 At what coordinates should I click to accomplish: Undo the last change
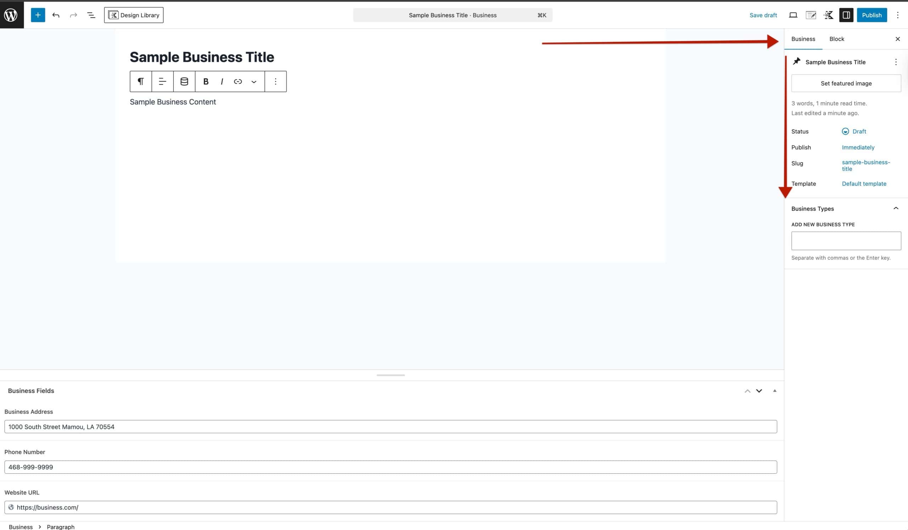56,15
